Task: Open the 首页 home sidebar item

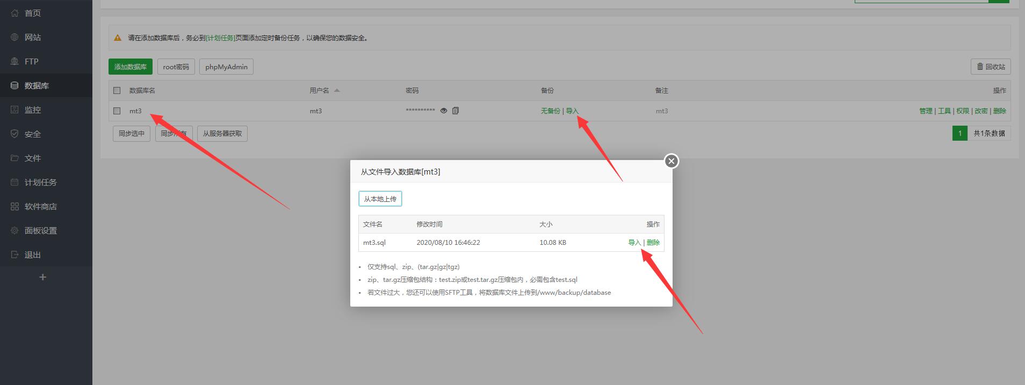Action: 32,13
